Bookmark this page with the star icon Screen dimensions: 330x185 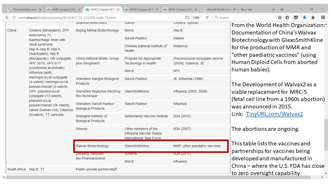click(x=280, y=17)
